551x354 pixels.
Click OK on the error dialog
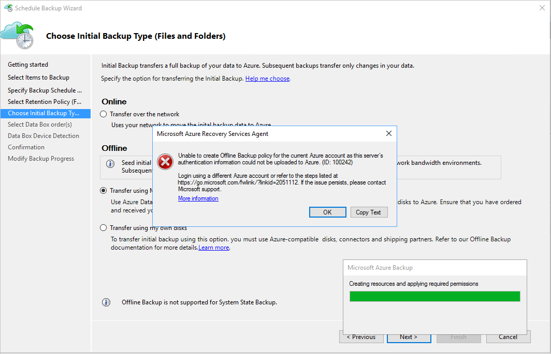(327, 212)
